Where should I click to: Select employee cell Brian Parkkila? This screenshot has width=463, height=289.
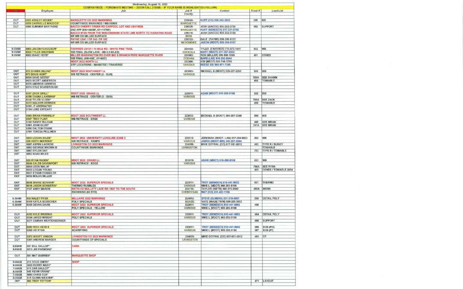[48, 116]
